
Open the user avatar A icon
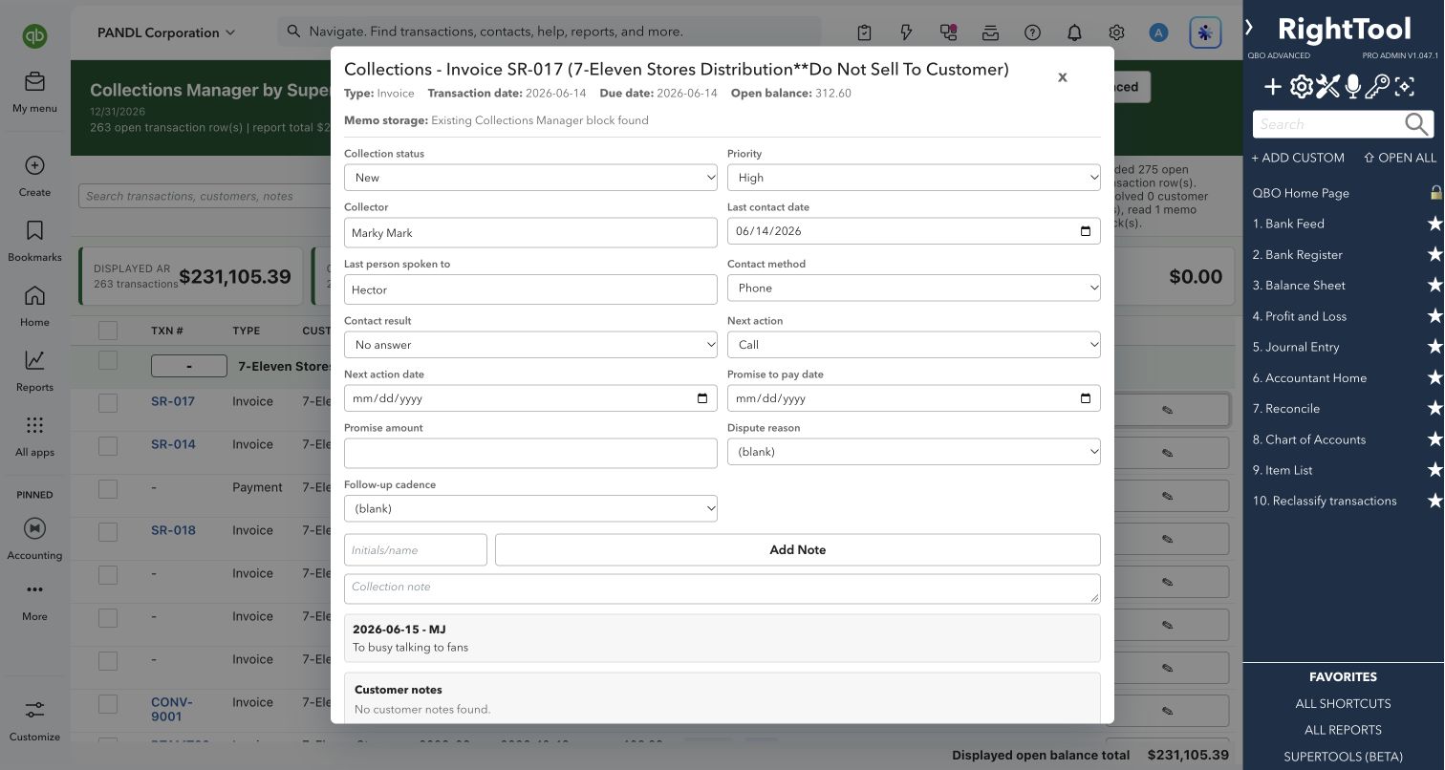[1158, 32]
